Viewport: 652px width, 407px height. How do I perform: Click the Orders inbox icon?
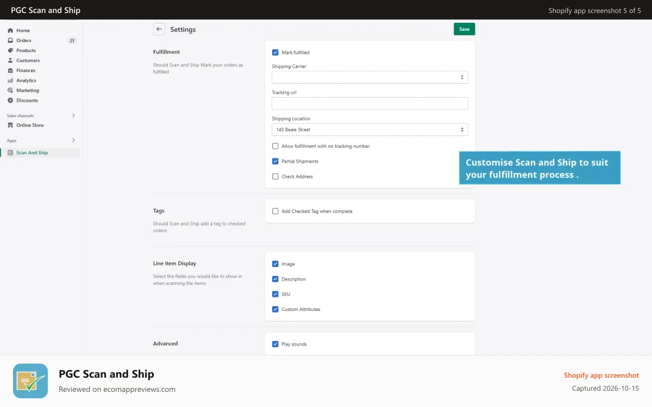(10, 40)
